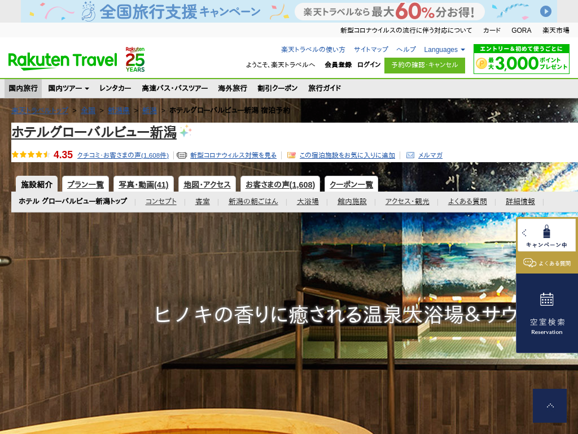Viewport: 578px width, 434px height.
Task: Click ホテル グローバルビュー新潟トップ in sub-navigation
Action: pyautogui.click(x=73, y=201)
